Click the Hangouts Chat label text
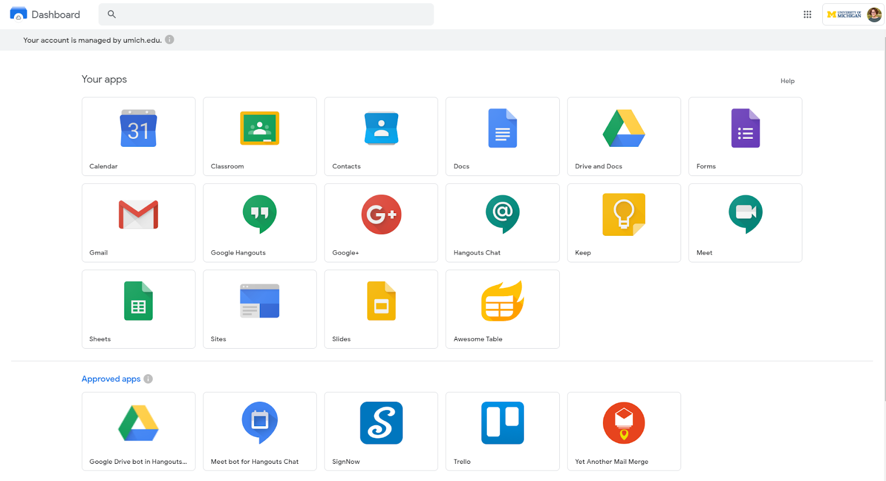Image resolution: width=886 pixels, height=481 pixels. pyautogui.click(x=477, y=252)
